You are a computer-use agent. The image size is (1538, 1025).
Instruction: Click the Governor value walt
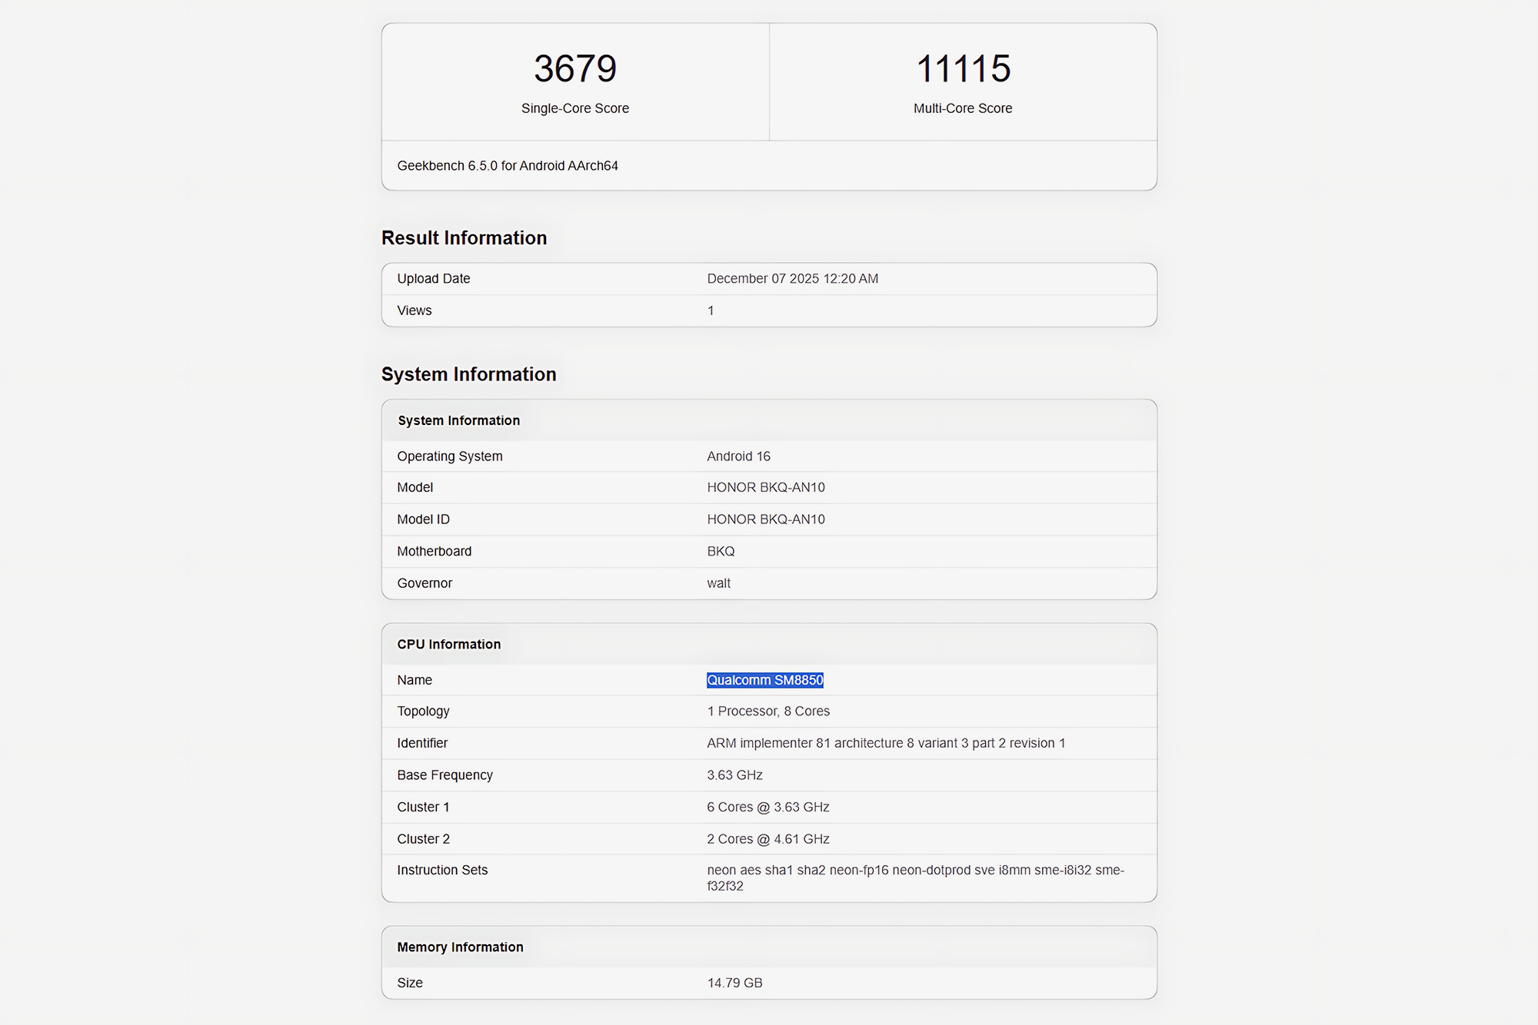coord(718,583)
